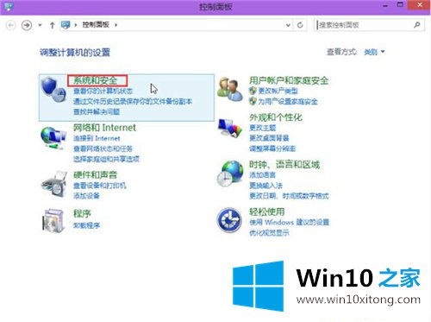Open 程序 category heading
This screenshot has width=431, height=322.
click(82, 213)
